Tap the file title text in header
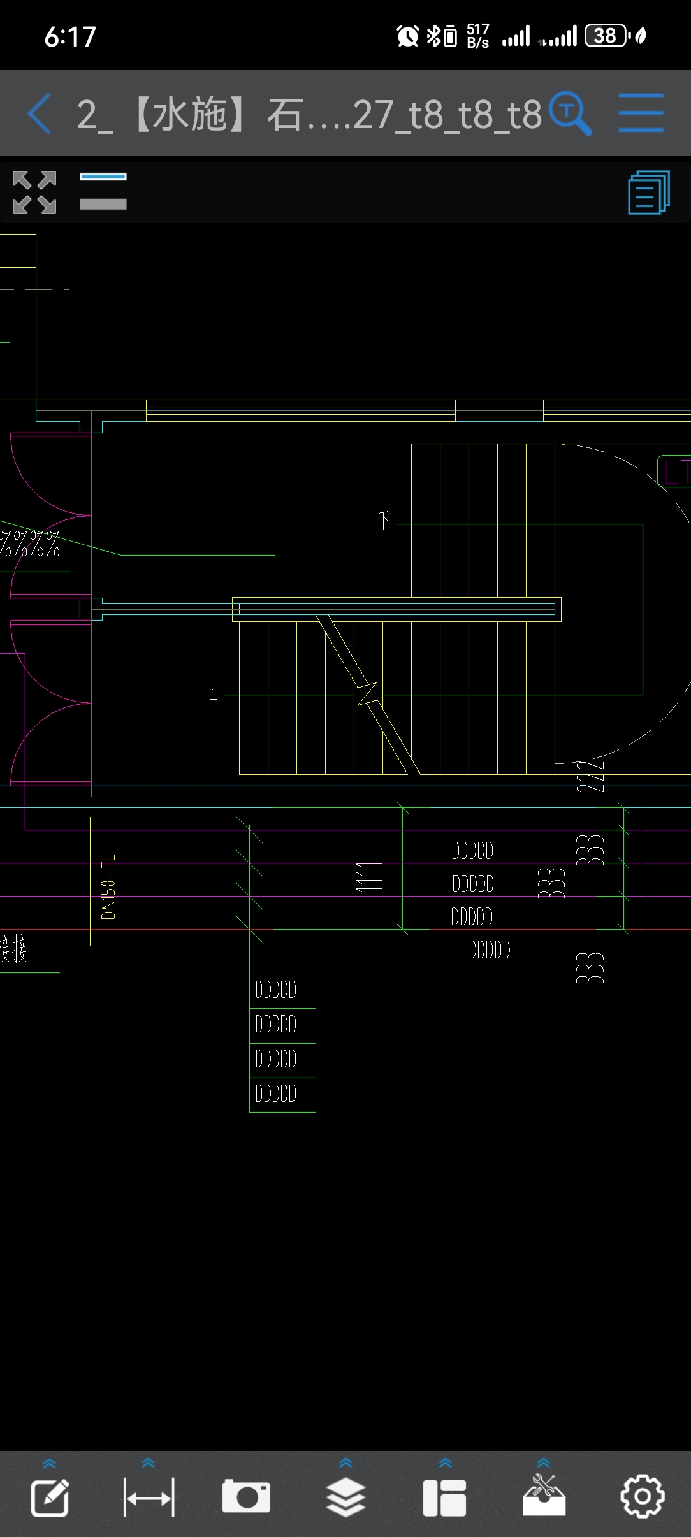691x1537 pixels. tap(309, 115)
